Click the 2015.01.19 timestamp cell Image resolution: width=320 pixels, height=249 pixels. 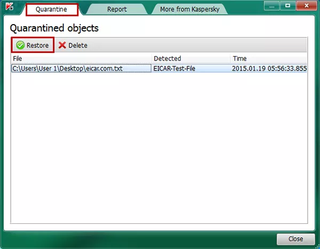point(269,68)
